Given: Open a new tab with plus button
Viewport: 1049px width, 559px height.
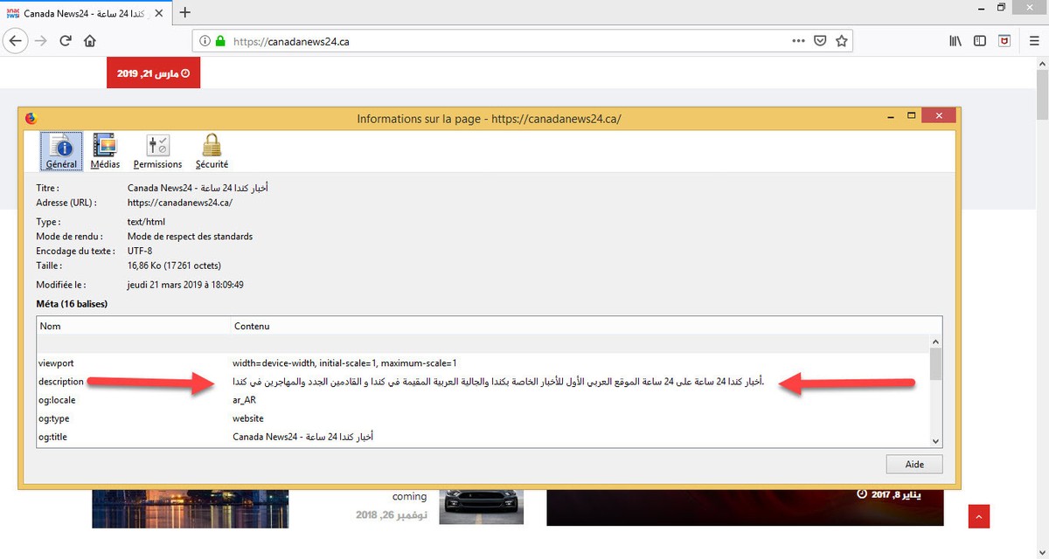Looking at the screenshot, I should pyautogui.click(x=184, y=12).
